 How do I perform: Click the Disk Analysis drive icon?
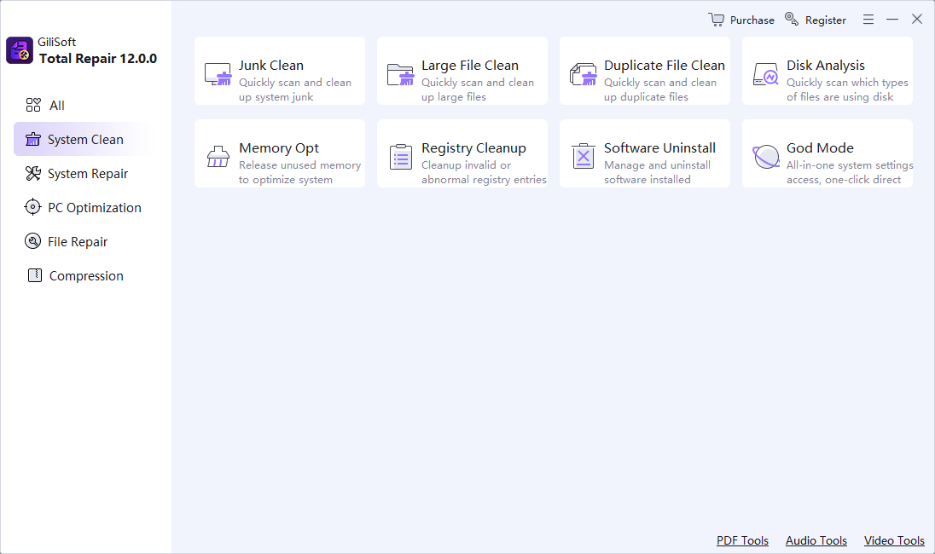(x=765, y=74)
